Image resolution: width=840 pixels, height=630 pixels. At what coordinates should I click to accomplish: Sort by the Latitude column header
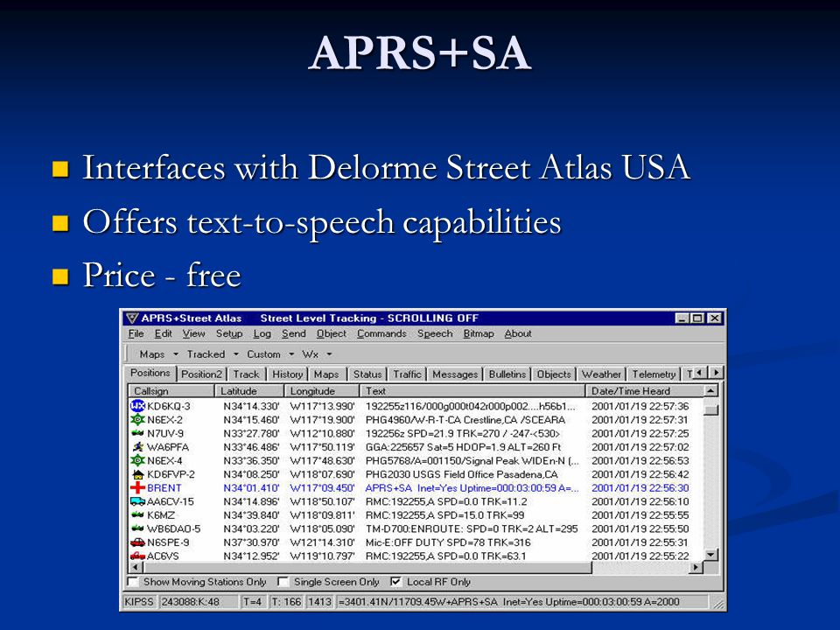pos(249,391)
